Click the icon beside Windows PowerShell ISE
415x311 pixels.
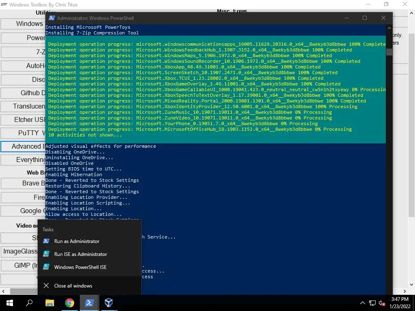[x=46, y=267]
